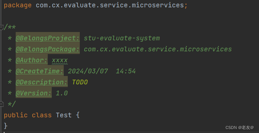This screenshot has width=259, height=133.
Task: Click the fold end marker beside */
Action: 1,104
